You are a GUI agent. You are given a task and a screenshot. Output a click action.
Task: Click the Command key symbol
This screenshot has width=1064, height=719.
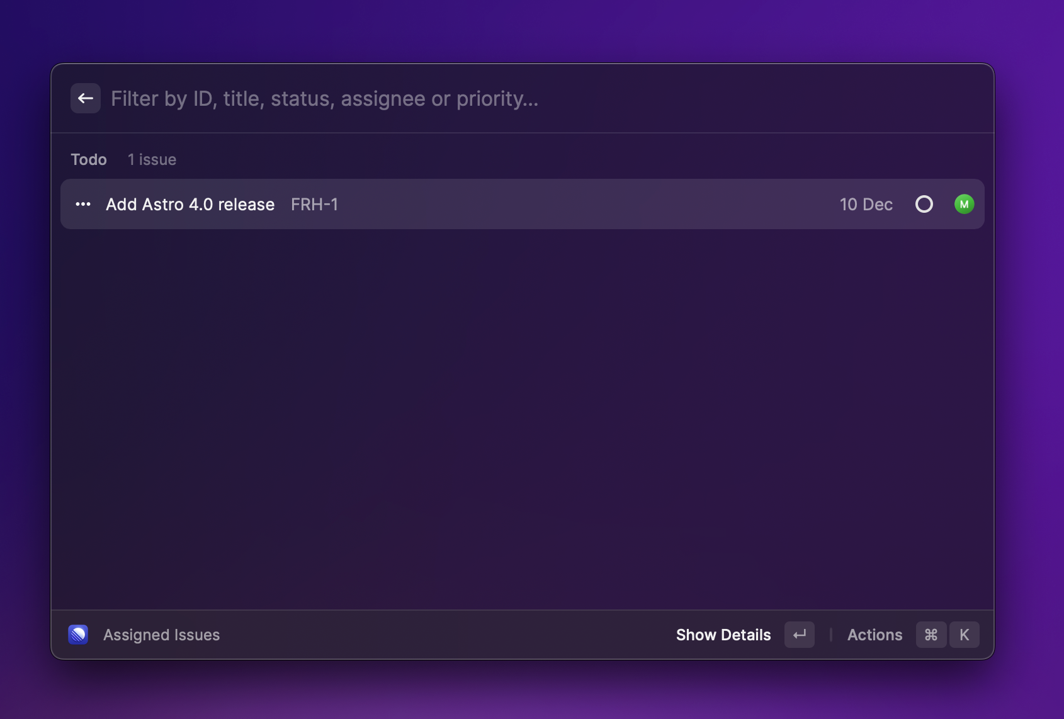931,635
